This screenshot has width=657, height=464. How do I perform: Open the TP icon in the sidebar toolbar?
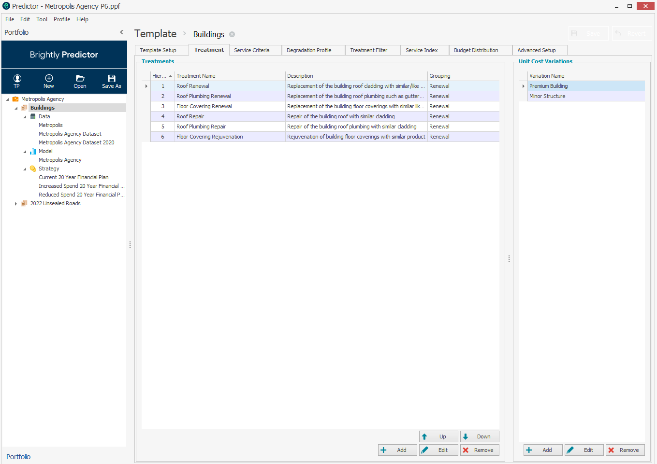click(17, 81)
